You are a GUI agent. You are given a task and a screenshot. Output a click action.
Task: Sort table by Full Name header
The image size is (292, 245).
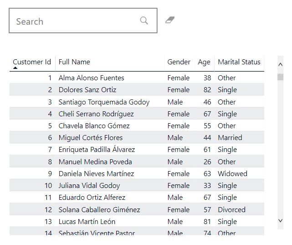(x=74, y=62)
